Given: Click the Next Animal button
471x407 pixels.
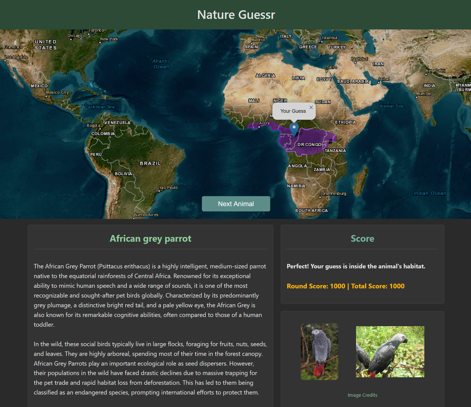Looking at the screenshot, I should [x=236, y=204].
